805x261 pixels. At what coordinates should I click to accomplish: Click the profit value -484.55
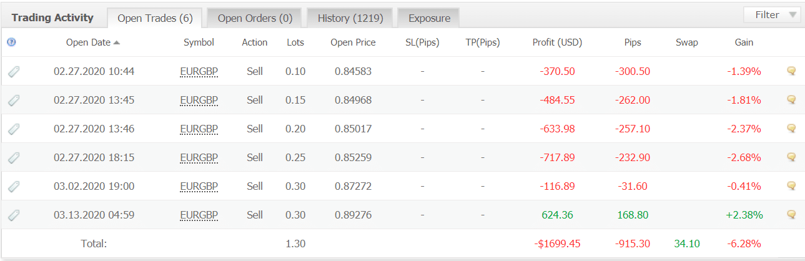click(x=557, y=100)
